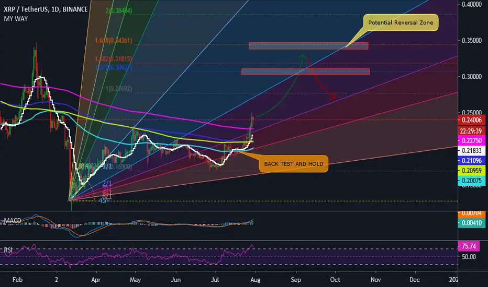488x287 pixels.
Task: Click the yellow 0.20959 moving average label
Action: click(471, 170)
